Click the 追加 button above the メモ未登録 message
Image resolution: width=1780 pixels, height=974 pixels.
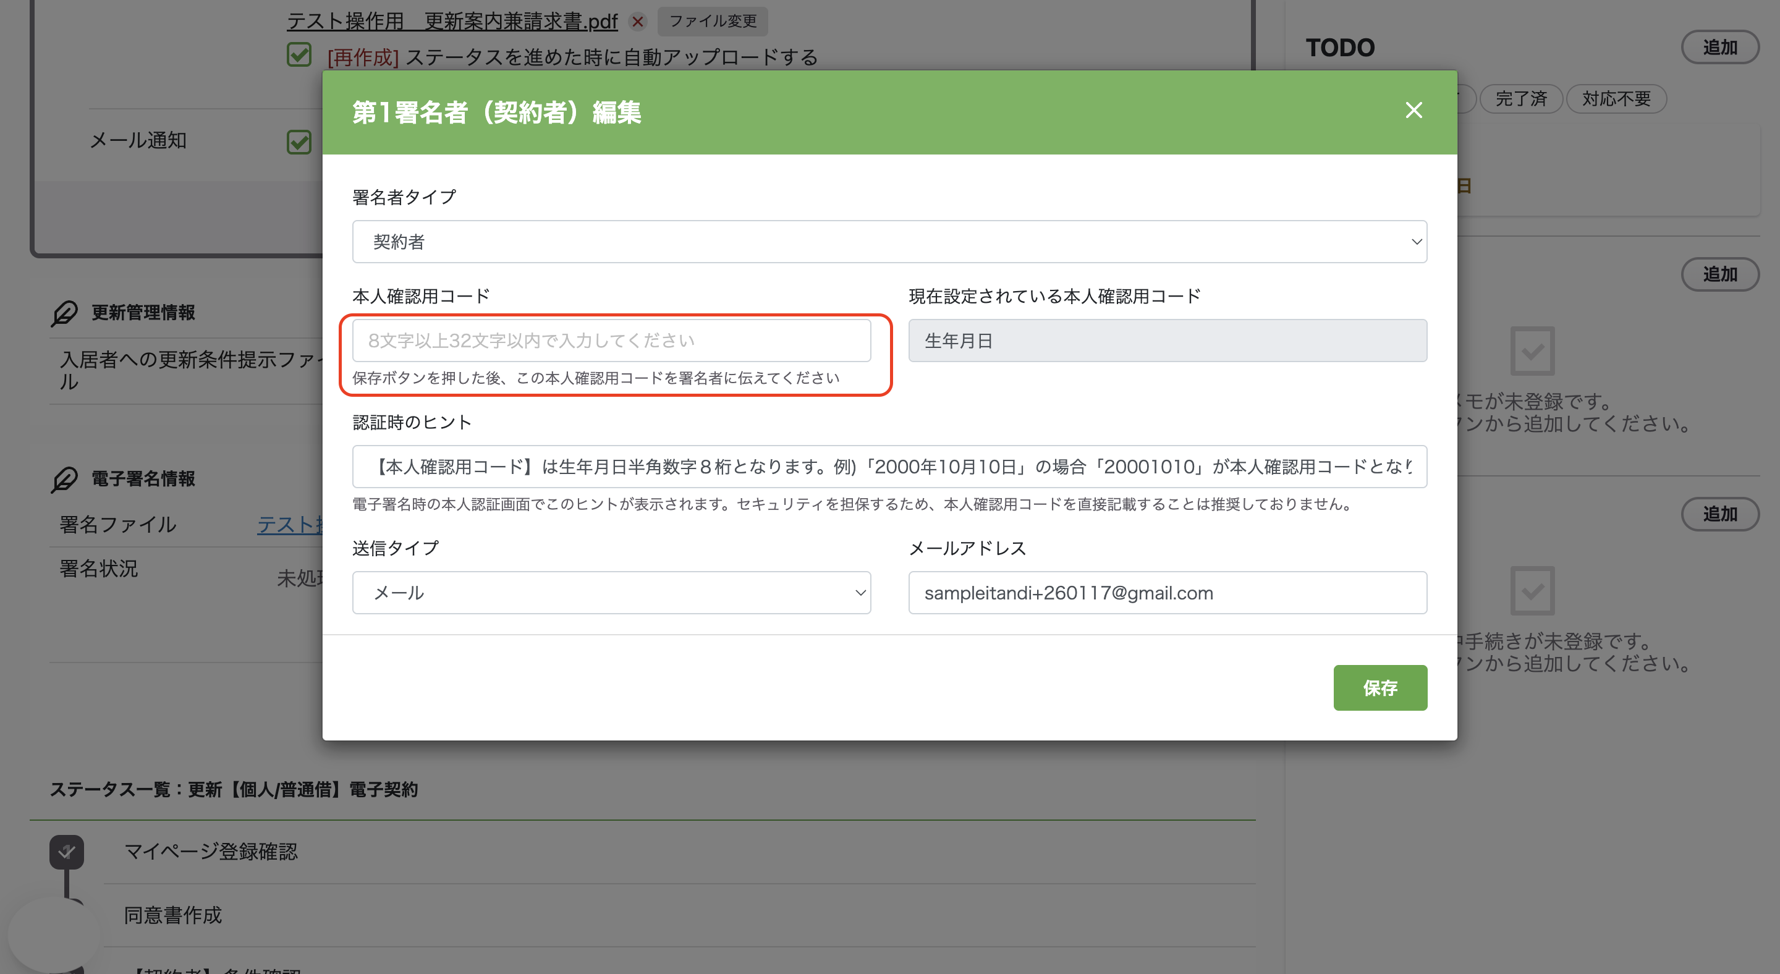tap(1719, 274)
